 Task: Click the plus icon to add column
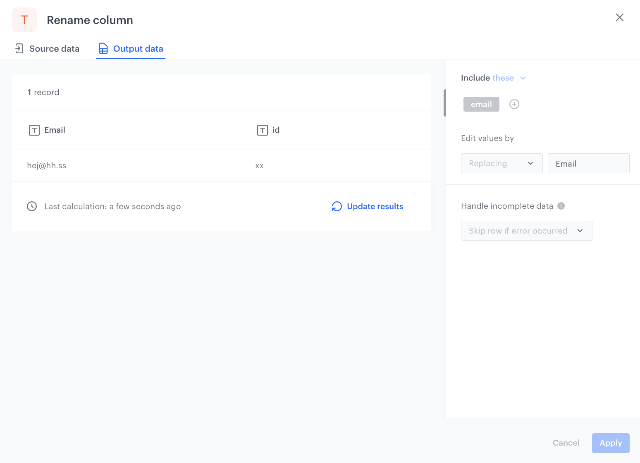tap(514, 104)
